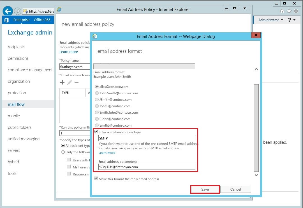
Task: Click the edit pencil icon
Action: 70,82
